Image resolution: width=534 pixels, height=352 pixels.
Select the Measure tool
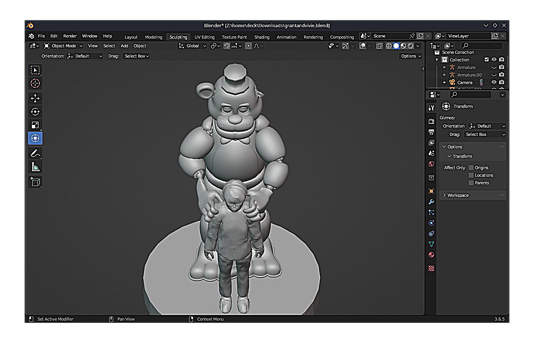pyautogui.click(x=35, y=167)
